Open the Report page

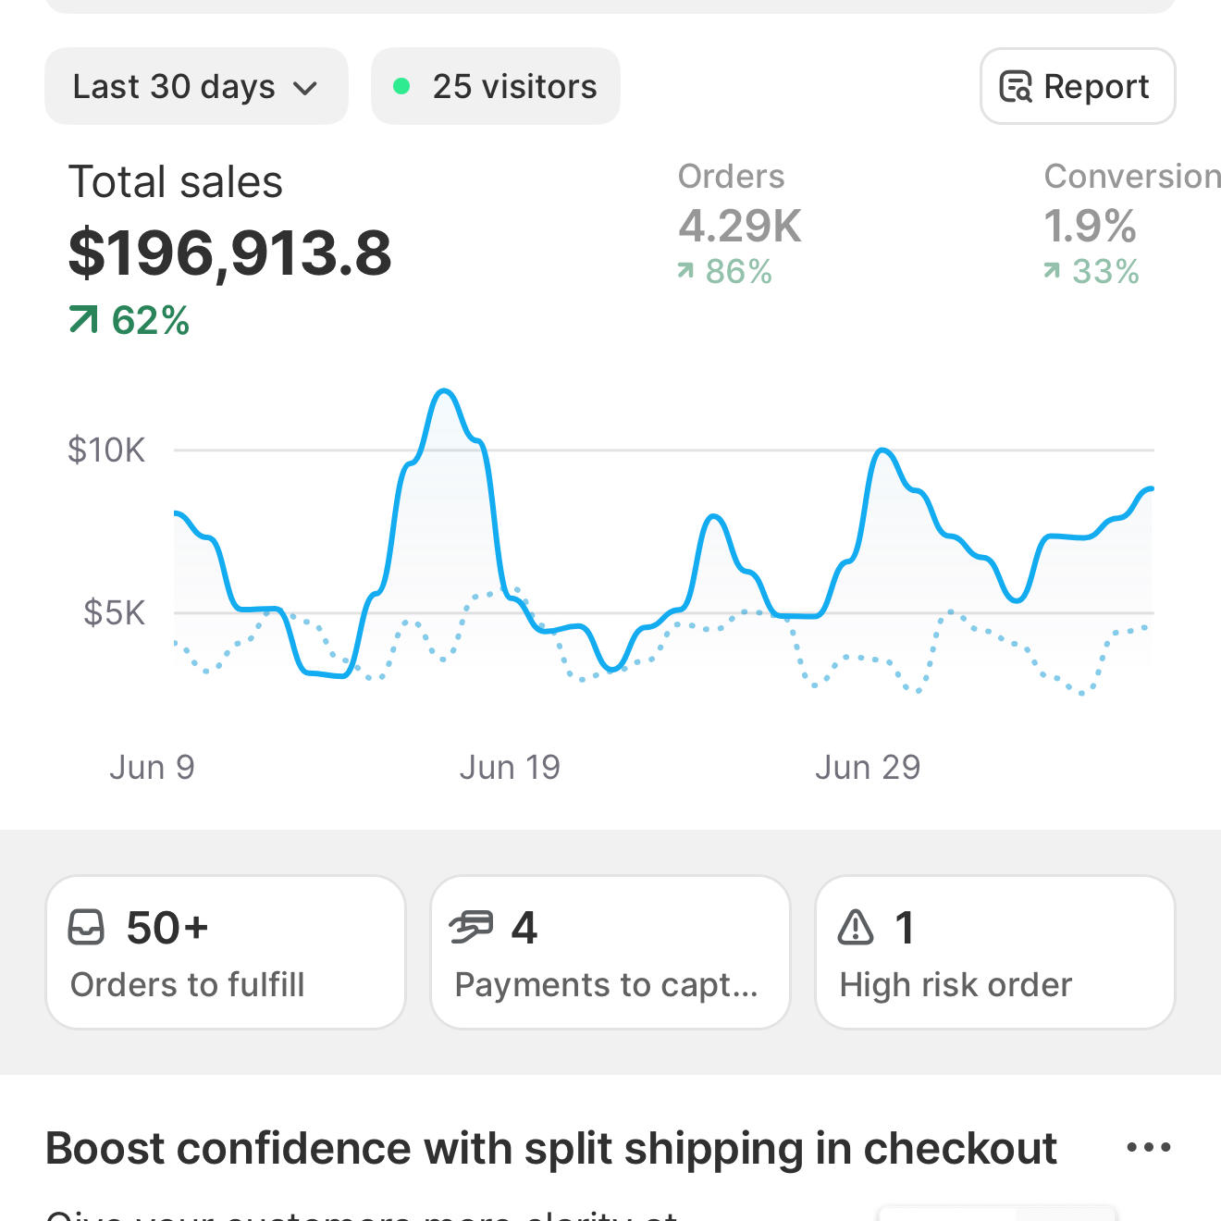pyautogui.click(x=1078, y=86)
